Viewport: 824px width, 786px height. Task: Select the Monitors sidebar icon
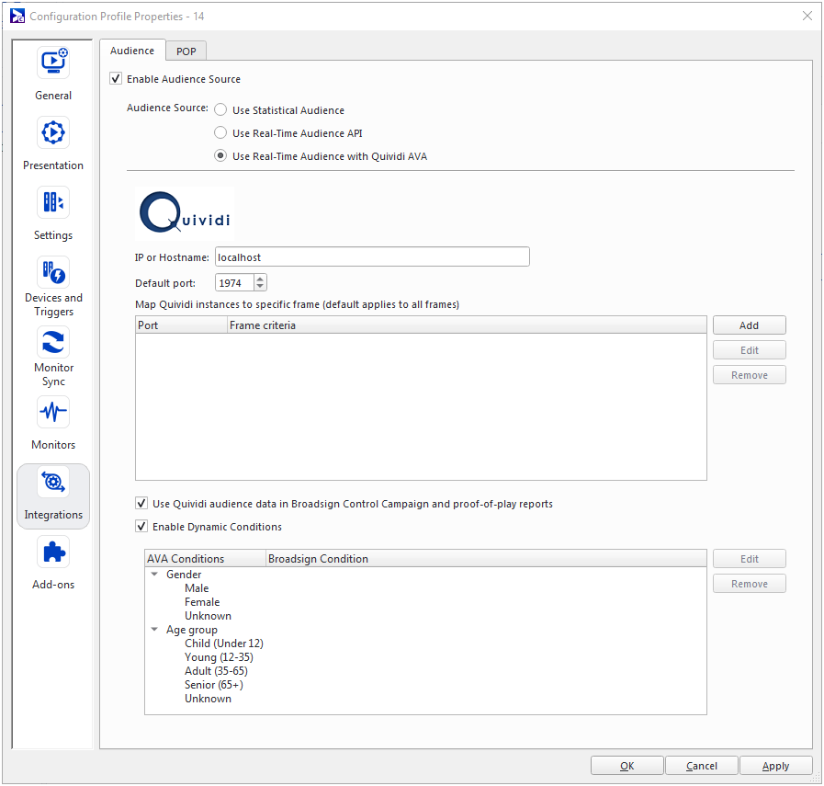click(53, 413)
